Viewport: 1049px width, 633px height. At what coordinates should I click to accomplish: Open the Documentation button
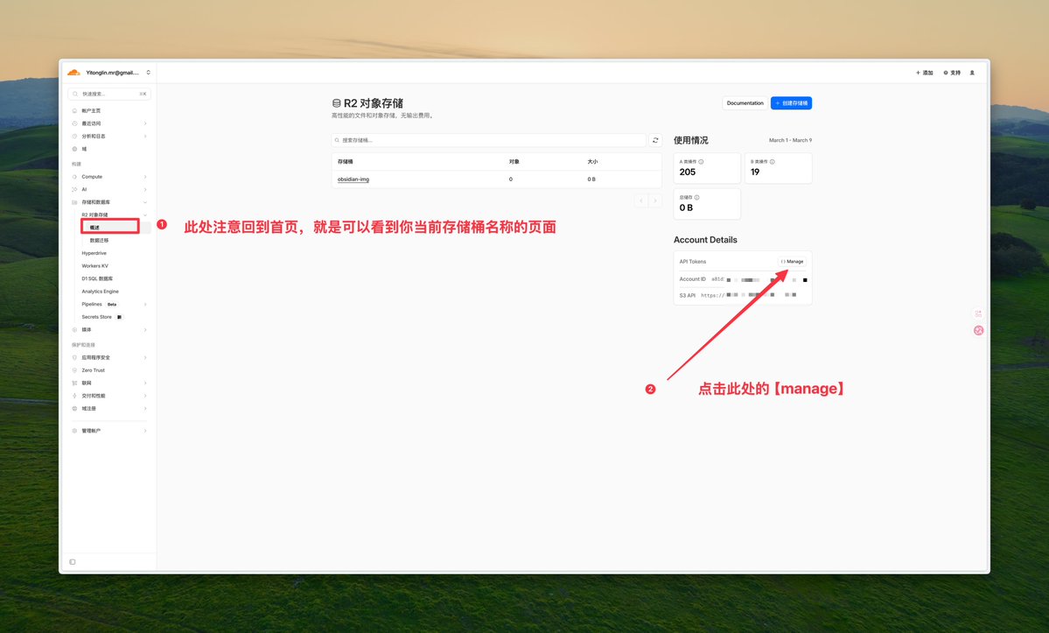(x=745, y=103)
